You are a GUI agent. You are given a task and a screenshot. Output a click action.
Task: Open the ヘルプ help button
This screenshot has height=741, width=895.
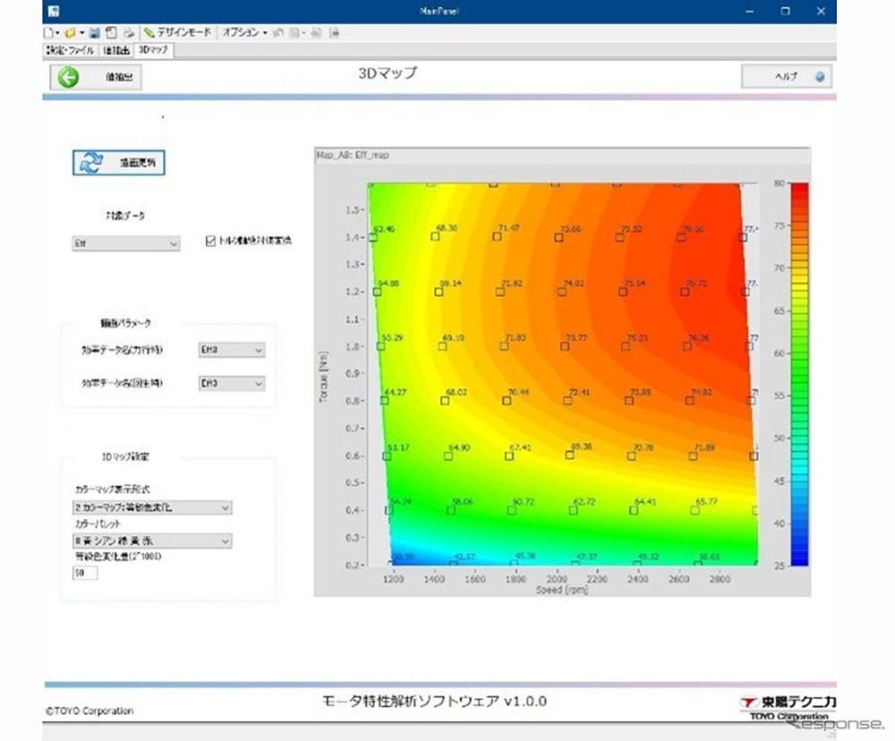[x=787, y=76]
